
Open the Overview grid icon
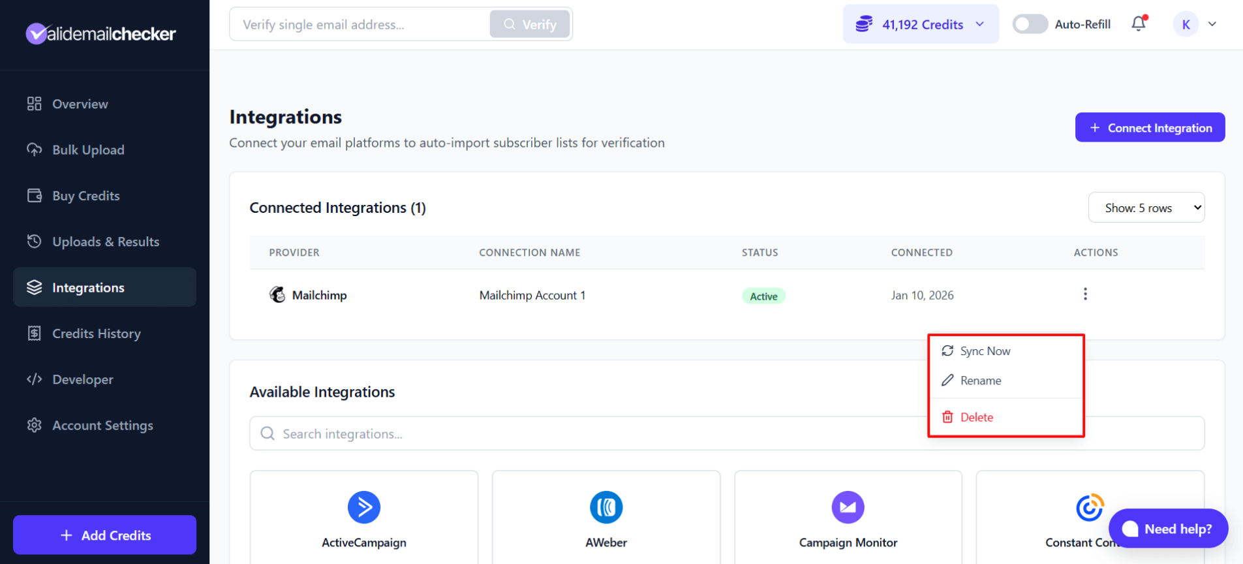35,104
